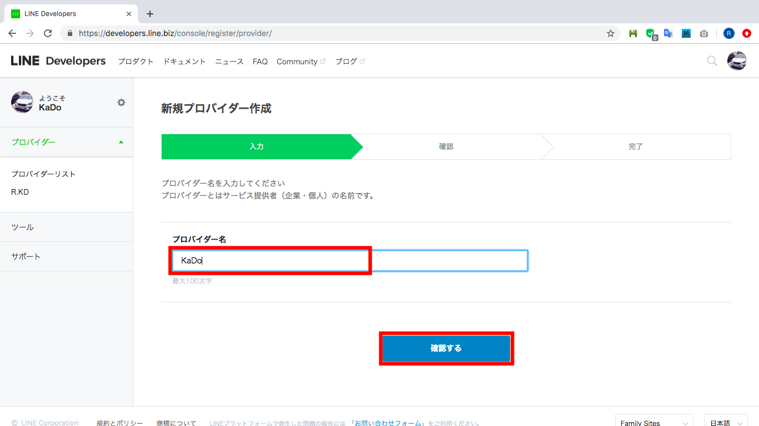Select the R.KD provider
This screenshot has width=759, height=426.
pyautogui.click(x=20, y=192)
